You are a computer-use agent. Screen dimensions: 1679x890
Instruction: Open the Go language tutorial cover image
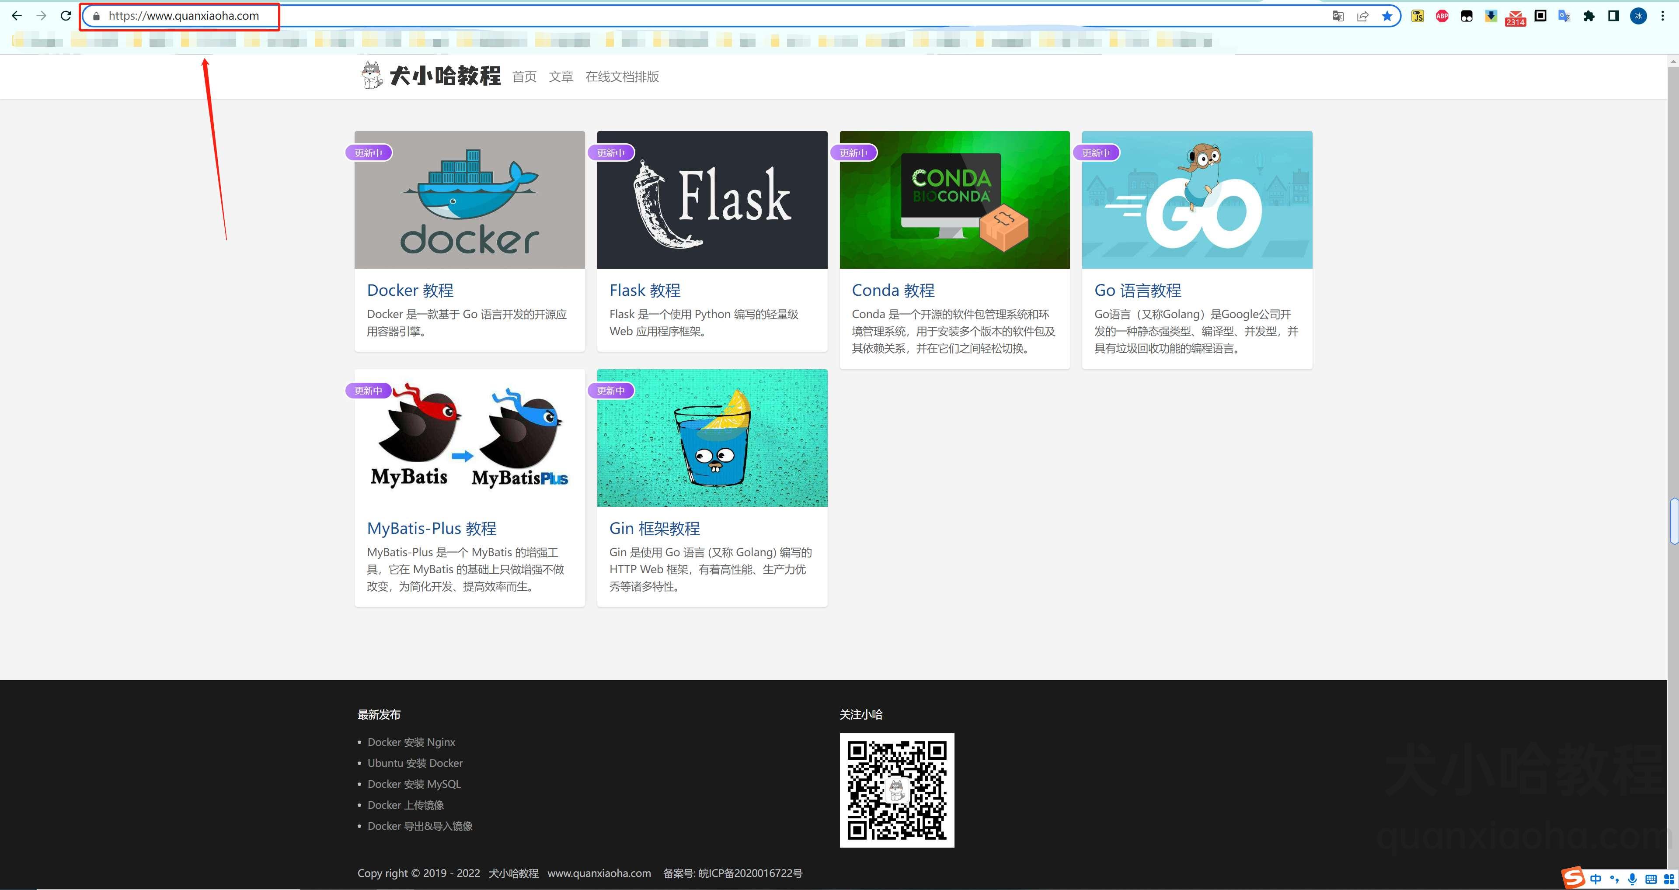click(x=1197, y=200)
